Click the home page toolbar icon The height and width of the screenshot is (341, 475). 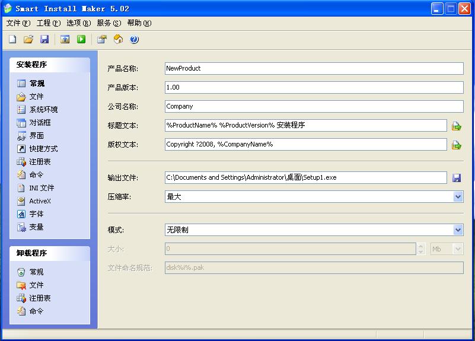tap(118, 39)
